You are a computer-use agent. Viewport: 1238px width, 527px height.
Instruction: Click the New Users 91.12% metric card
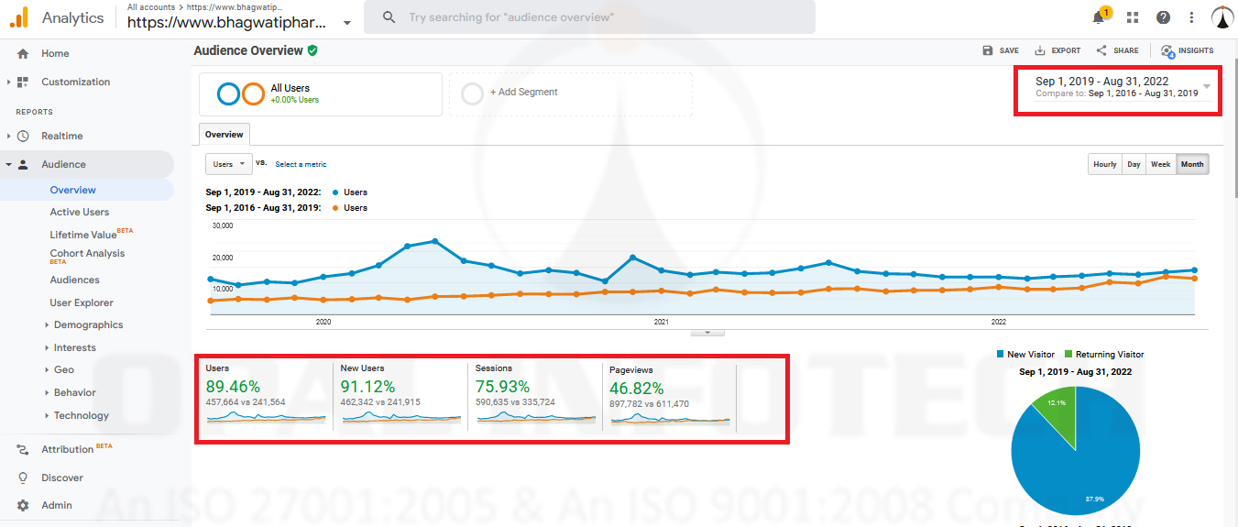(400, 396)
